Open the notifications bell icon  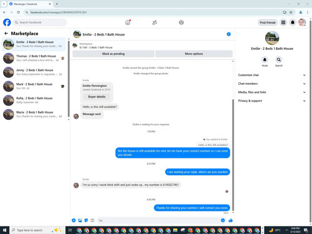pos(293,22)
